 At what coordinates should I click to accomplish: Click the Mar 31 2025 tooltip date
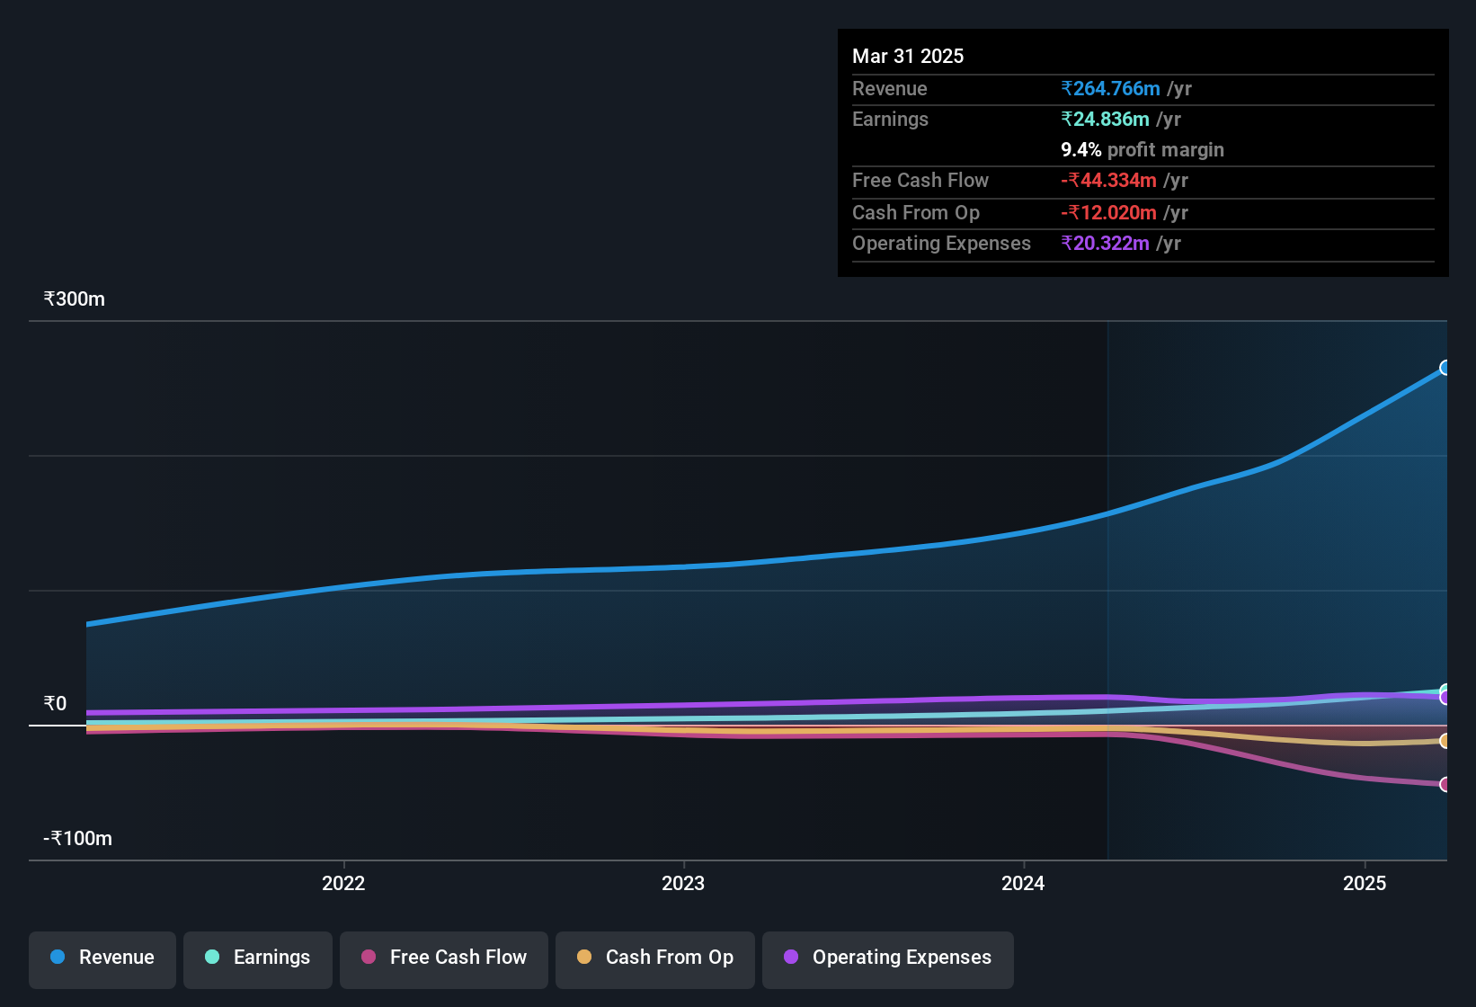908,56
